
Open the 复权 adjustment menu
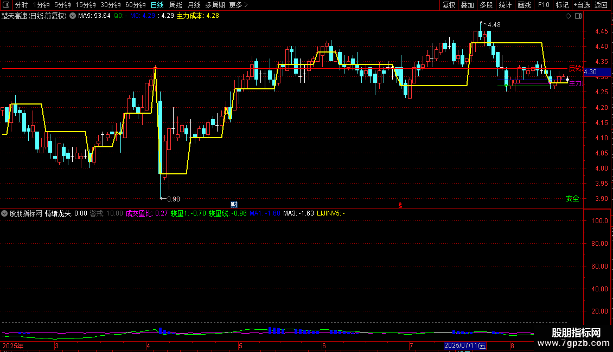pos(449,5)
